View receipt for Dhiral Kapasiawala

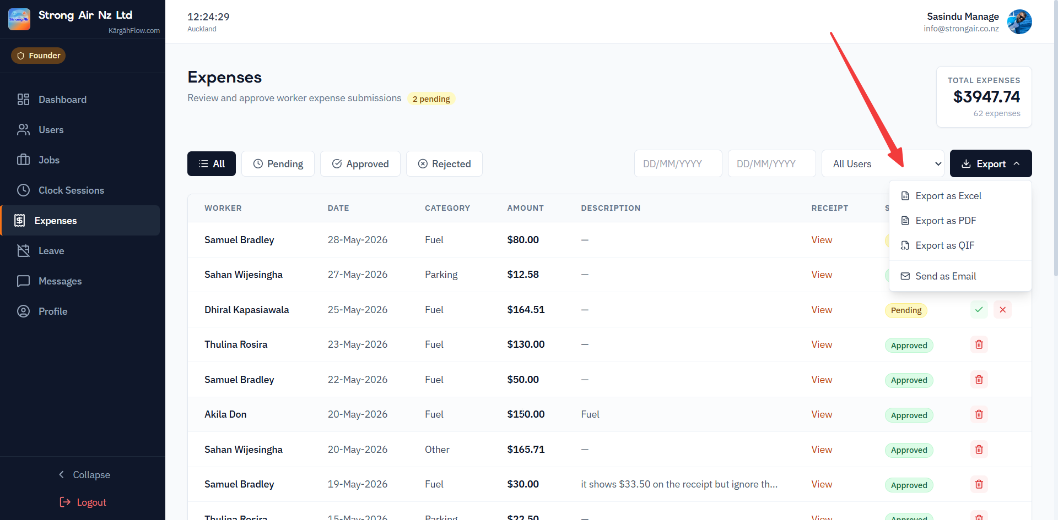822,310
